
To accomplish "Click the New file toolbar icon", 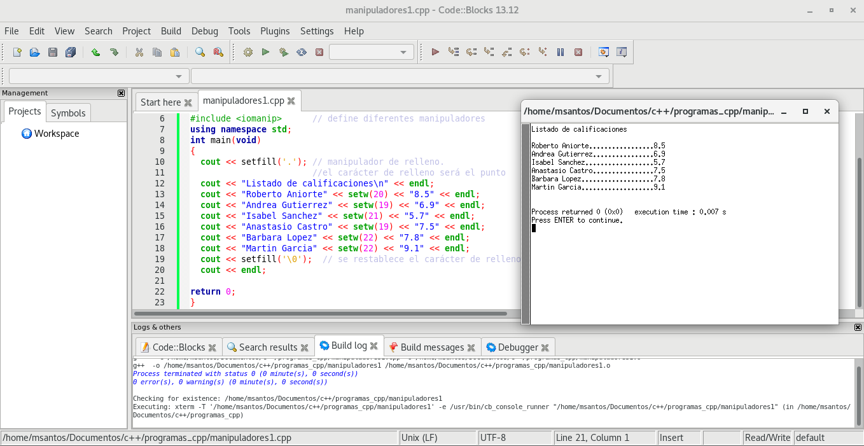I will pyautogui.click(x=17, y=52).
